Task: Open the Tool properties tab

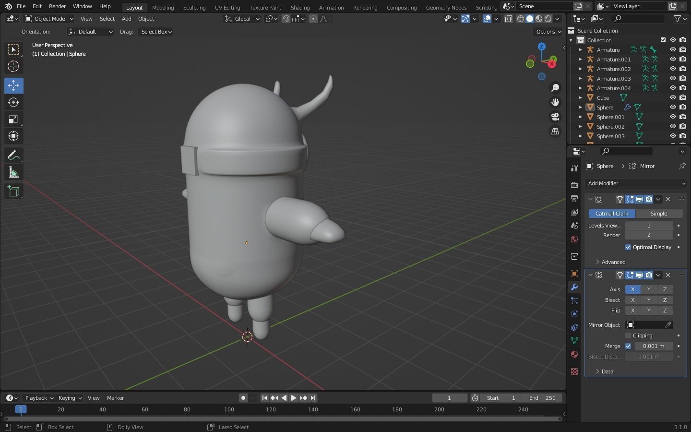Action: [574, 168]
